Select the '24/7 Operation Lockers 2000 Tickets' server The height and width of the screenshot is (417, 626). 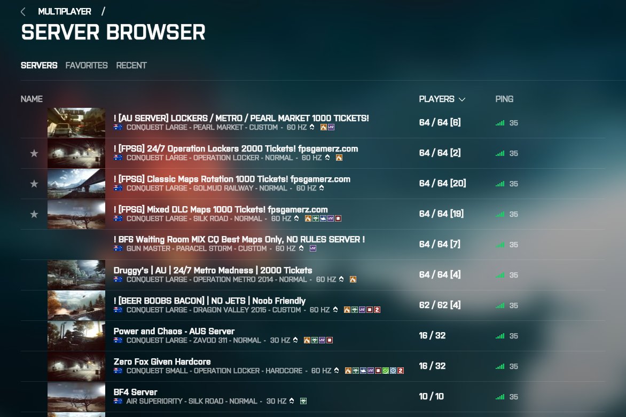tap(313, 153)
